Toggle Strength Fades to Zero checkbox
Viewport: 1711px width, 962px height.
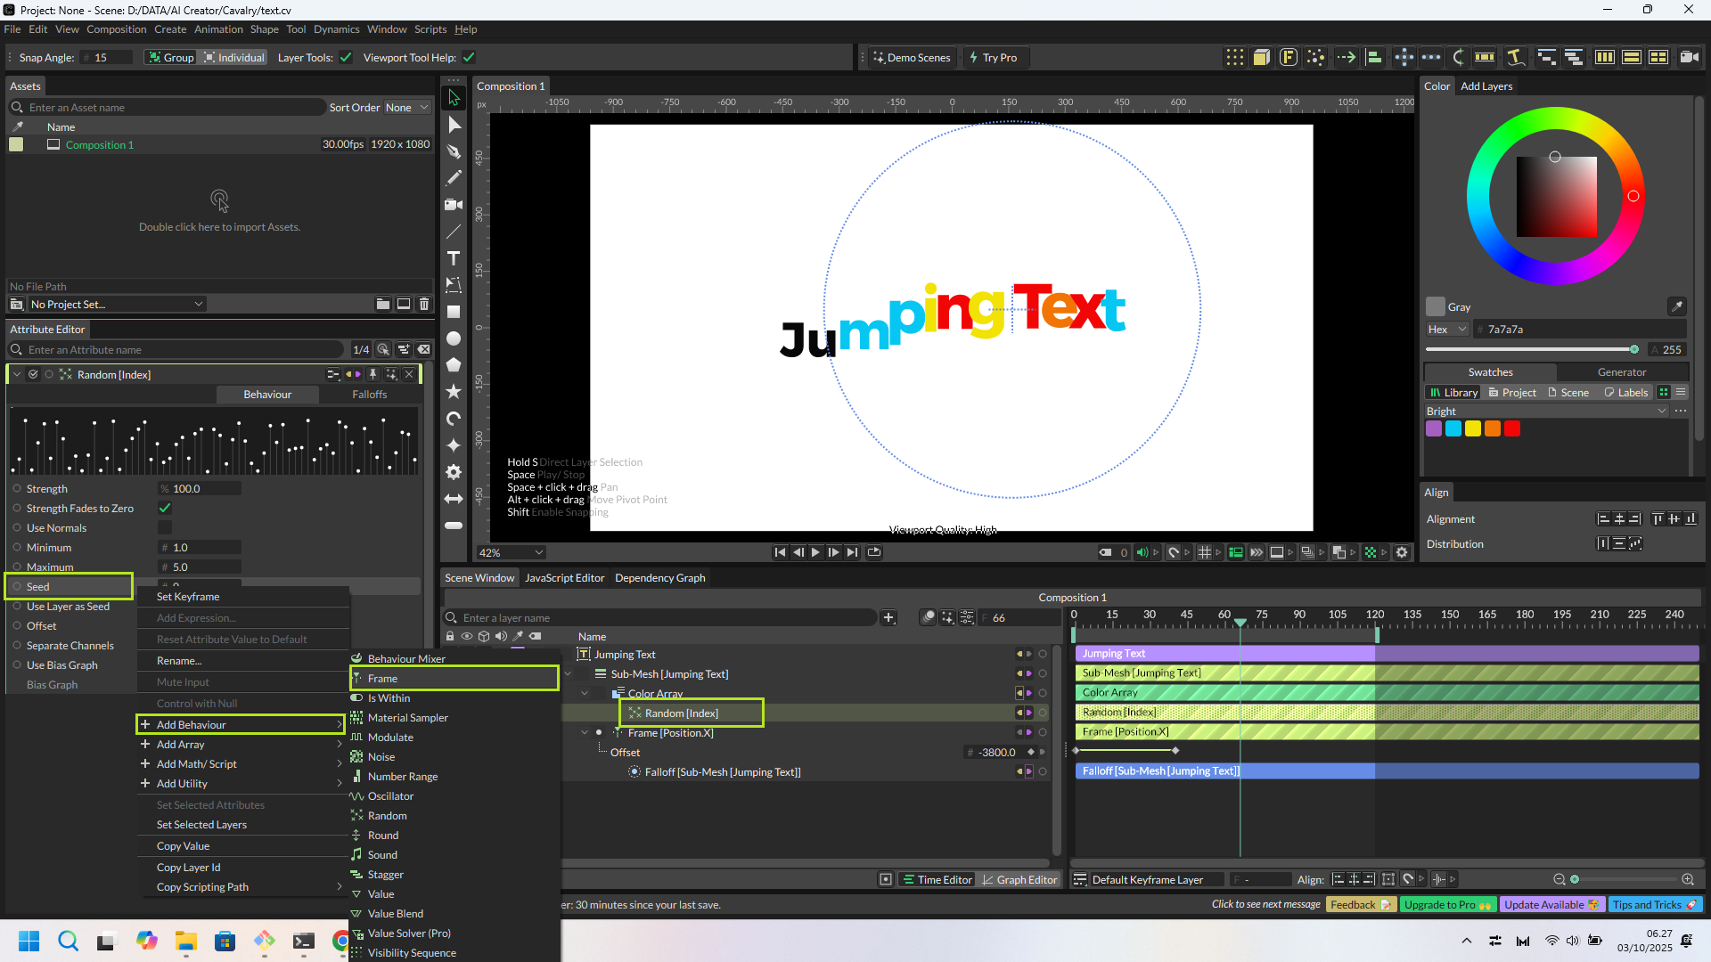pyautogui.click(x=165, y=509)
